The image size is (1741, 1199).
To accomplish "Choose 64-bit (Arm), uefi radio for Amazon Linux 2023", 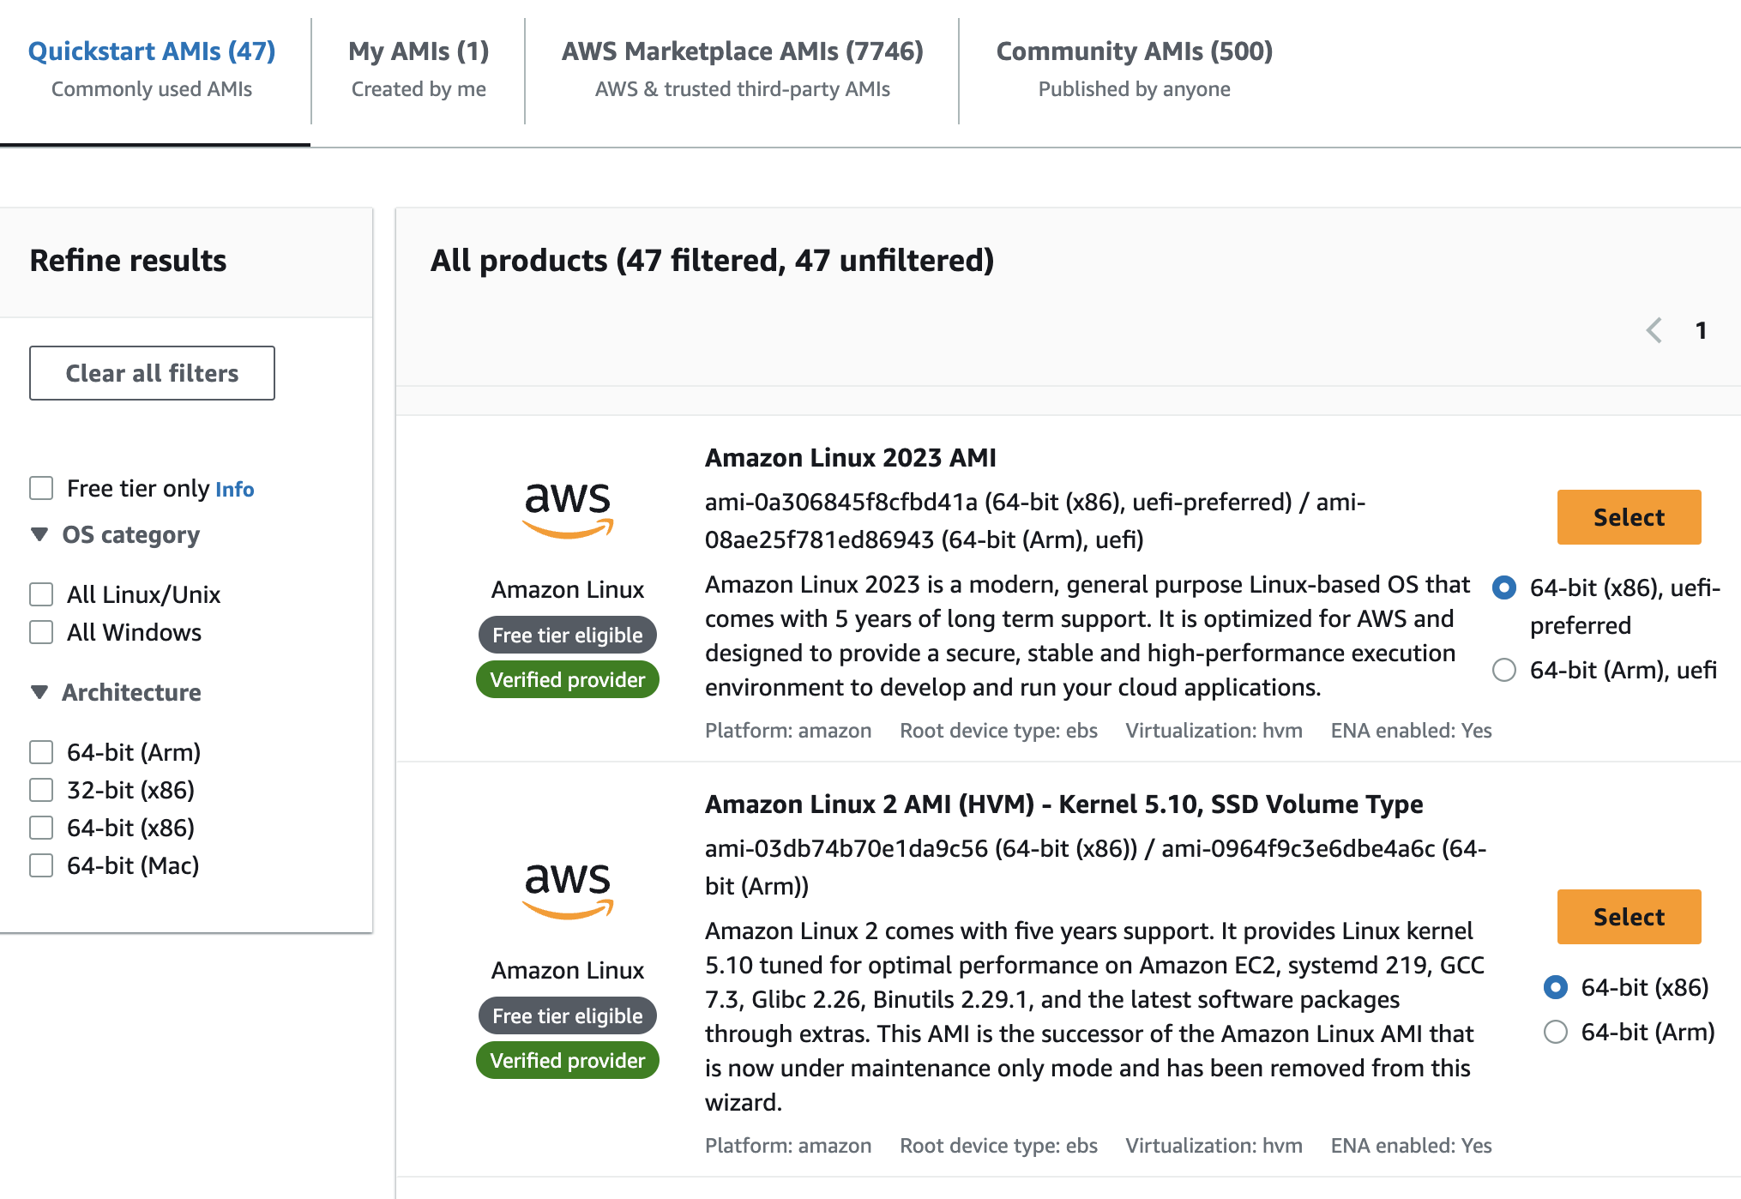I will pos(1504,670).
